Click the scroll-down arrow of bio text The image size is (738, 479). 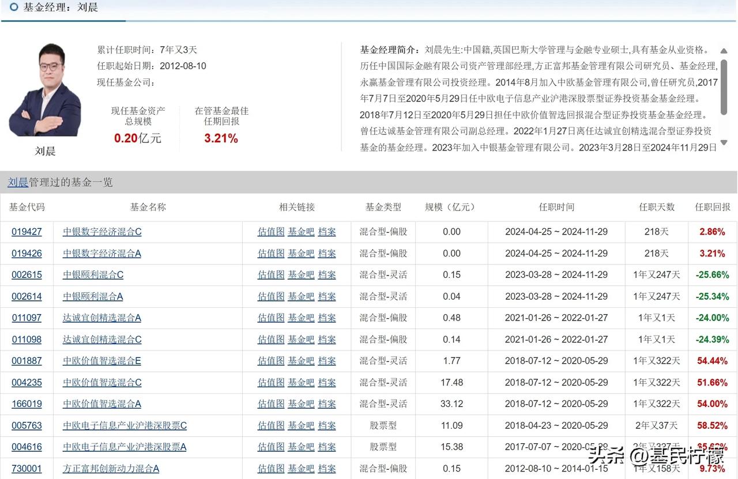pos(724,142)
